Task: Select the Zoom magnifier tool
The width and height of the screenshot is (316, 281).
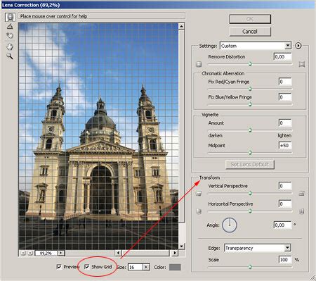Action: [10, 56]
